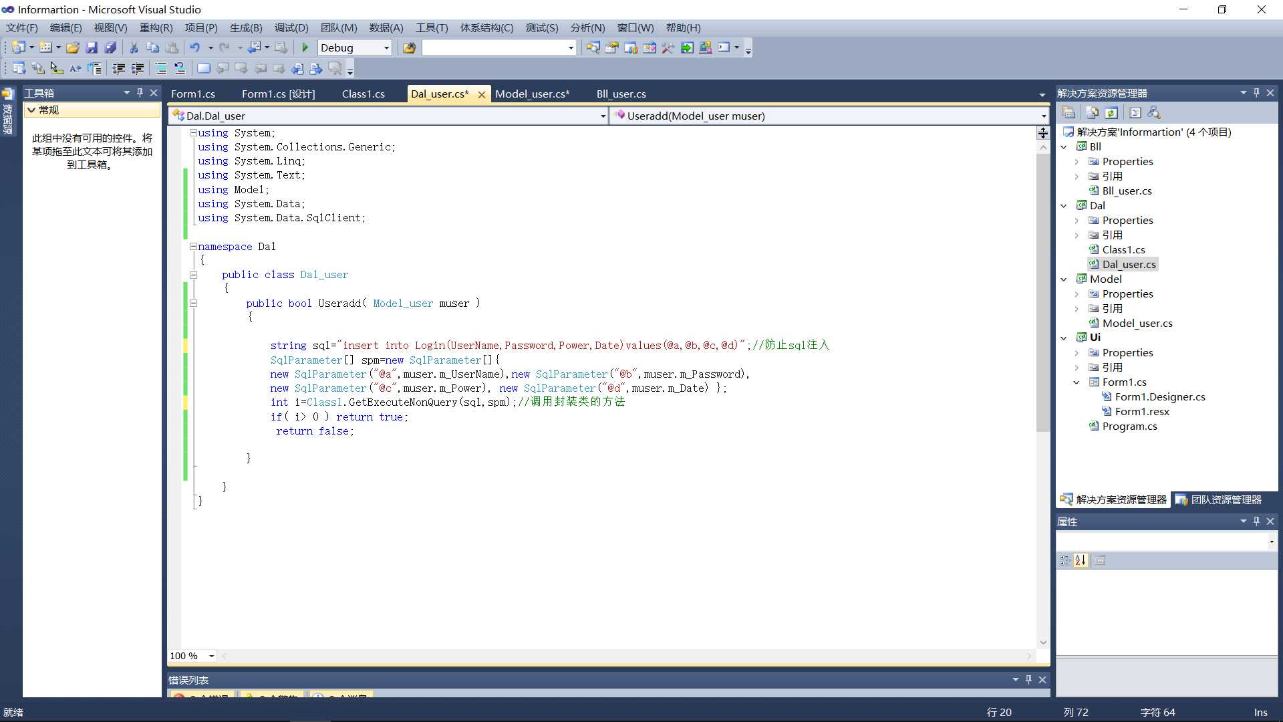Collapse the Bll project node
The image size is (1283, 722).
tap(1064, 147)
